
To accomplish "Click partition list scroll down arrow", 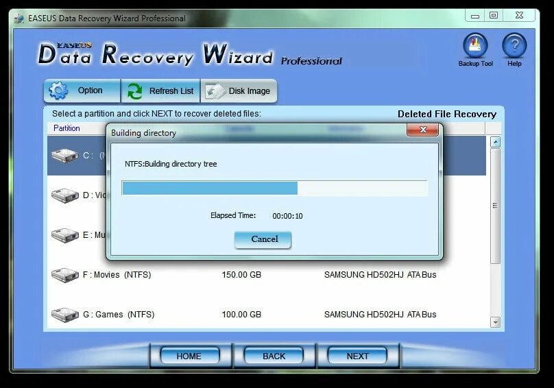I will 495,322.
